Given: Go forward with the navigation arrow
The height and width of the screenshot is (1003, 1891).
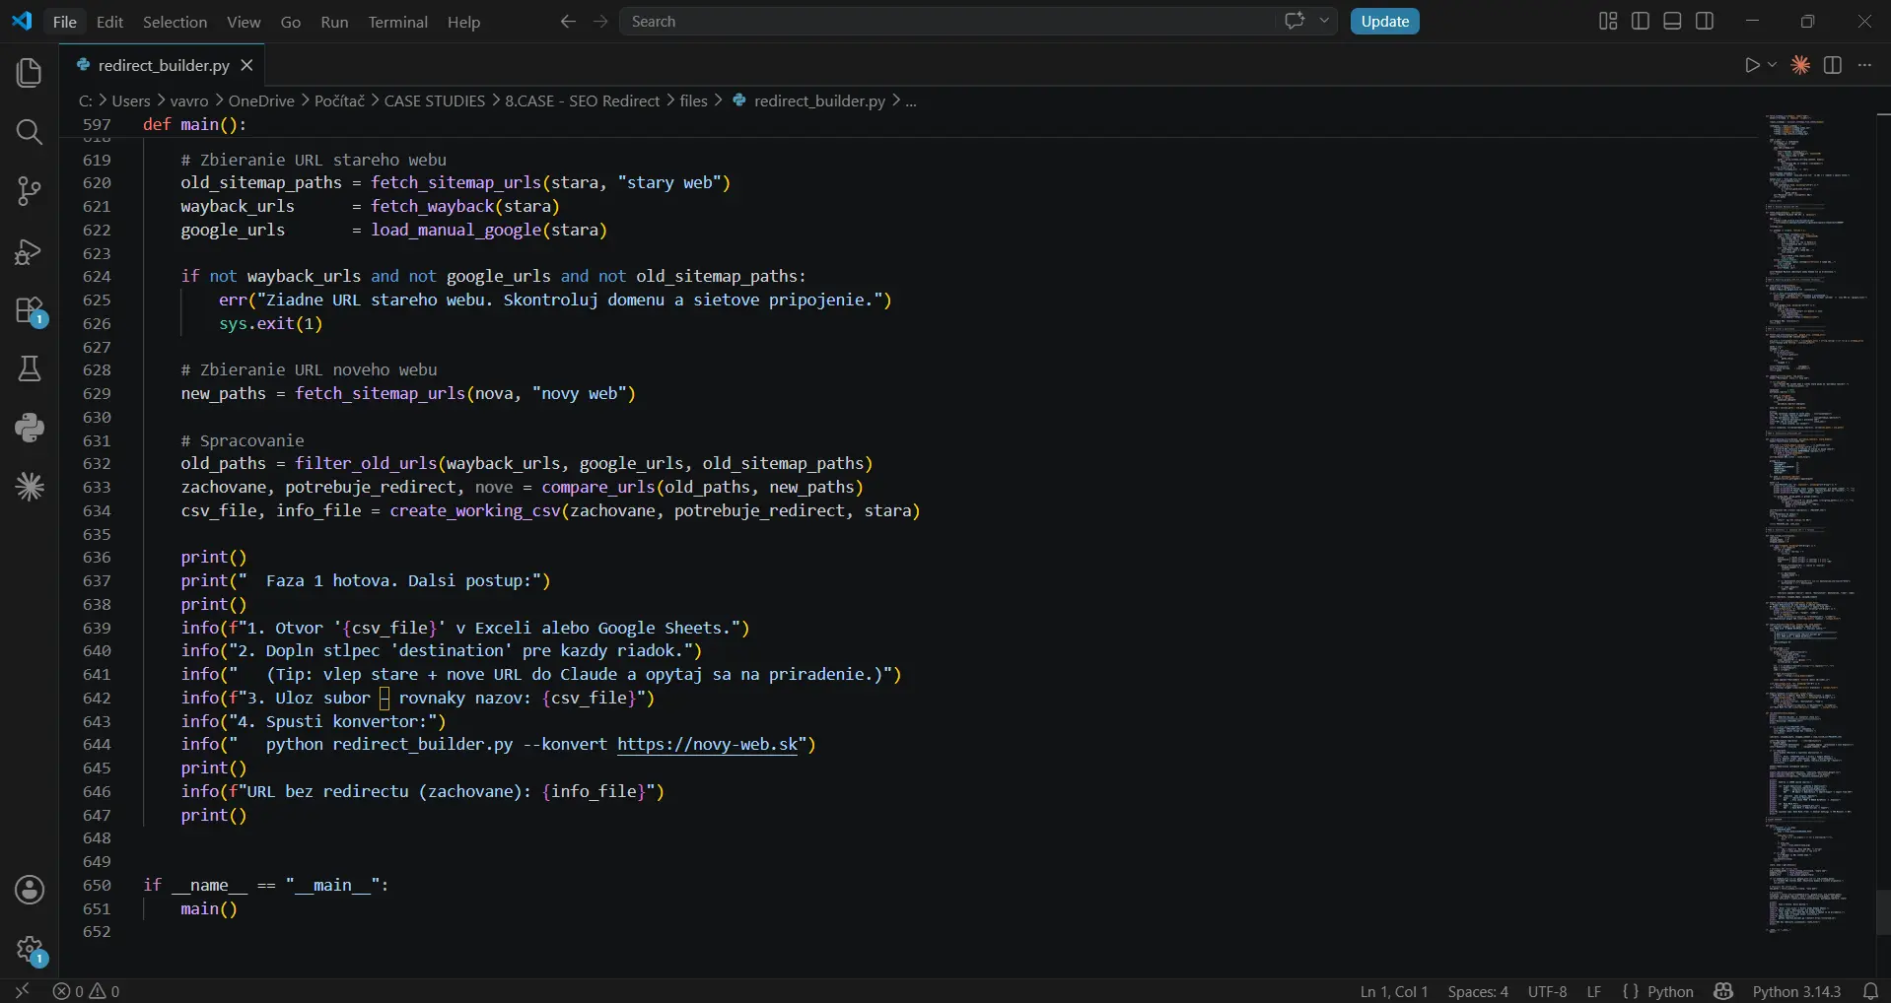Looking at the screenshot, I should pos(600,22).
